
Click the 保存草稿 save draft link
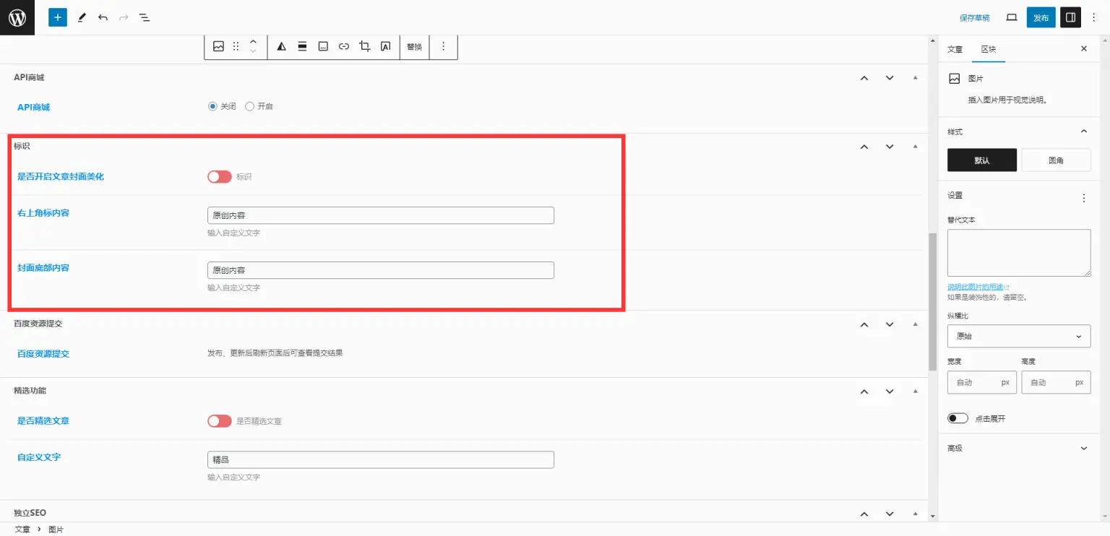tap(974, 17)
